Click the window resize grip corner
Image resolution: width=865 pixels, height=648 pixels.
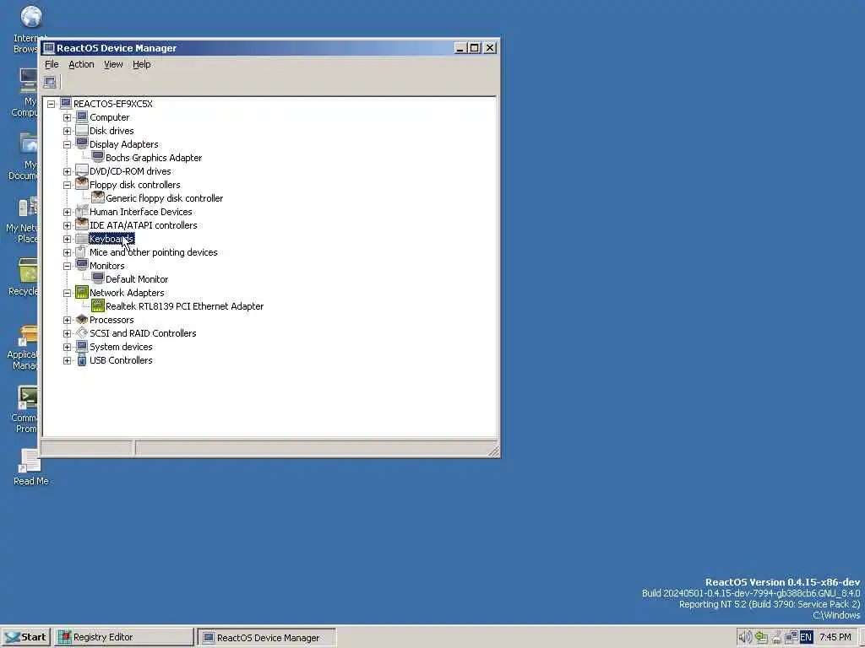493,451
